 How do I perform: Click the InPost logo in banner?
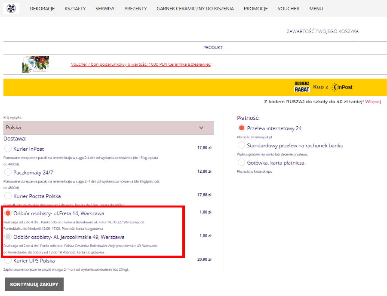pyautogui.click(x=342, y=87)
